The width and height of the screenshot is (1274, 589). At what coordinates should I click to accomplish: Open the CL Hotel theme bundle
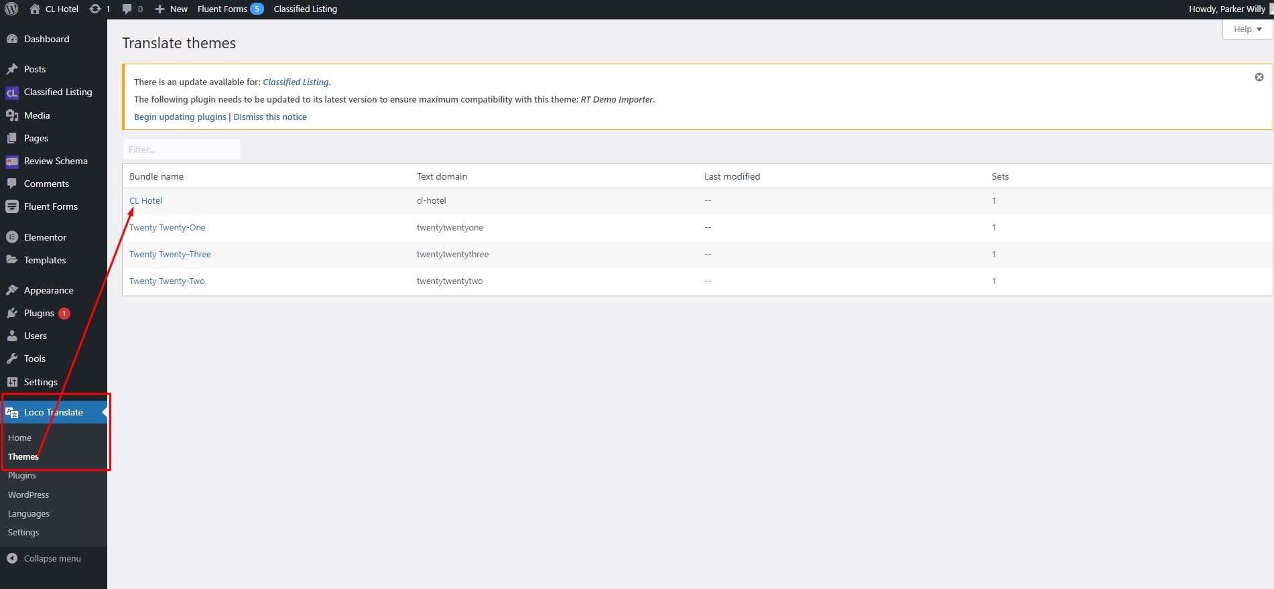tap(145, 200)
